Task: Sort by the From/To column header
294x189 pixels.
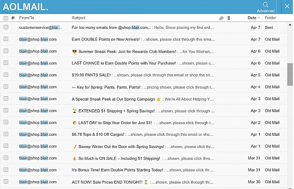Action: (x=26, y=18)
